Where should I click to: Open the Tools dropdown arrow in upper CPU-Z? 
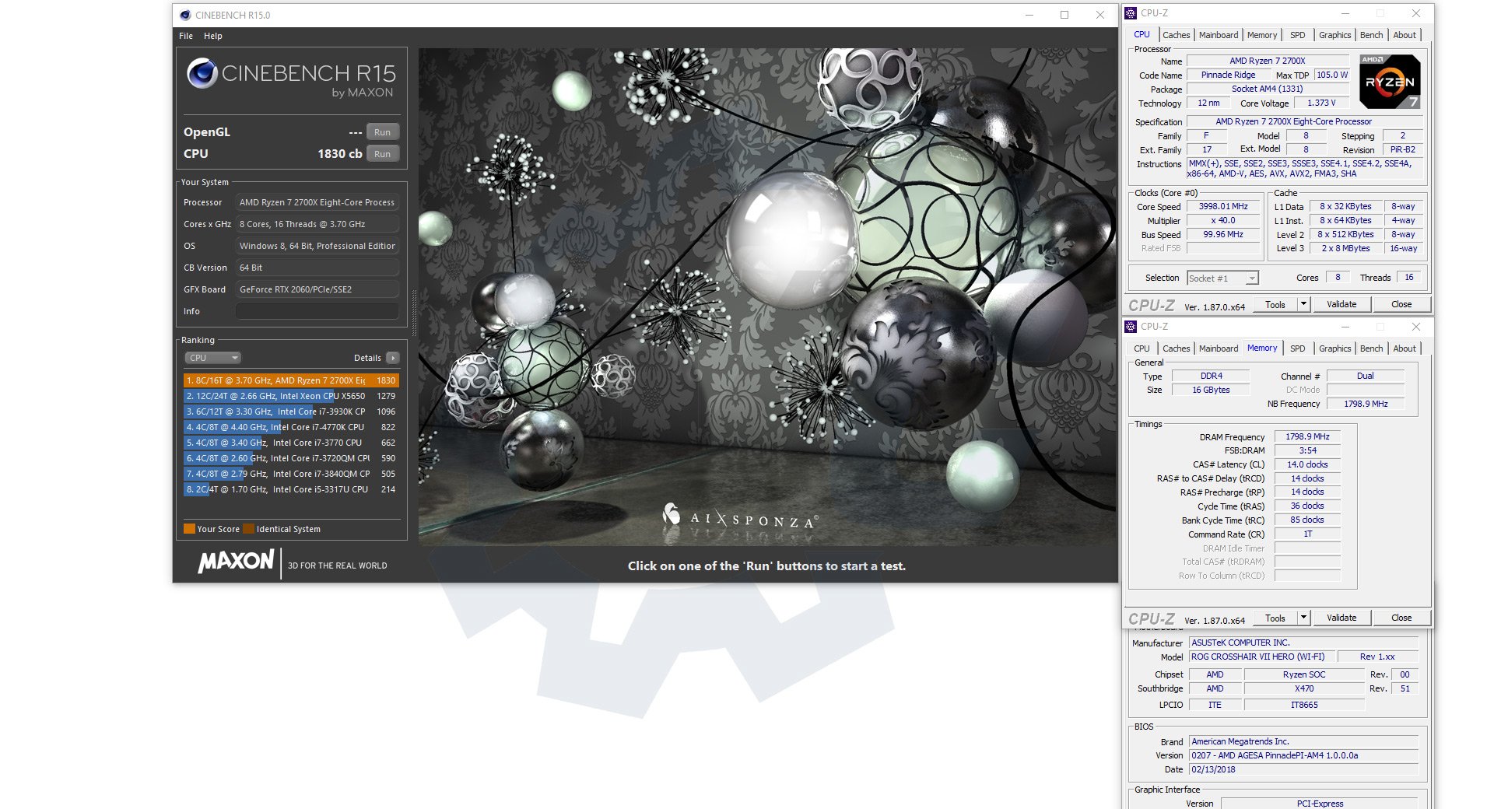point(1303,304)
